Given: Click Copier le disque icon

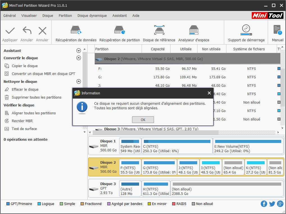Looking at the screenshot, I should (x=7, y=66).
